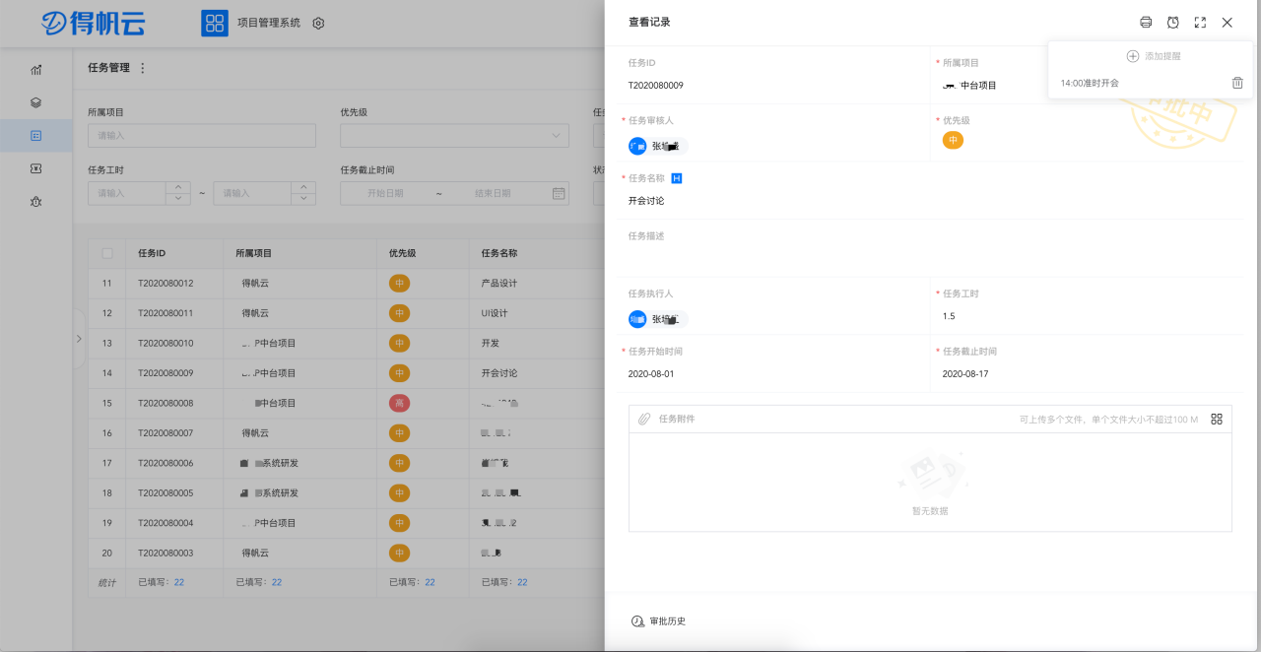Open the layers sidebar icon
This screenshot has height=652, width=1261.
36,102
